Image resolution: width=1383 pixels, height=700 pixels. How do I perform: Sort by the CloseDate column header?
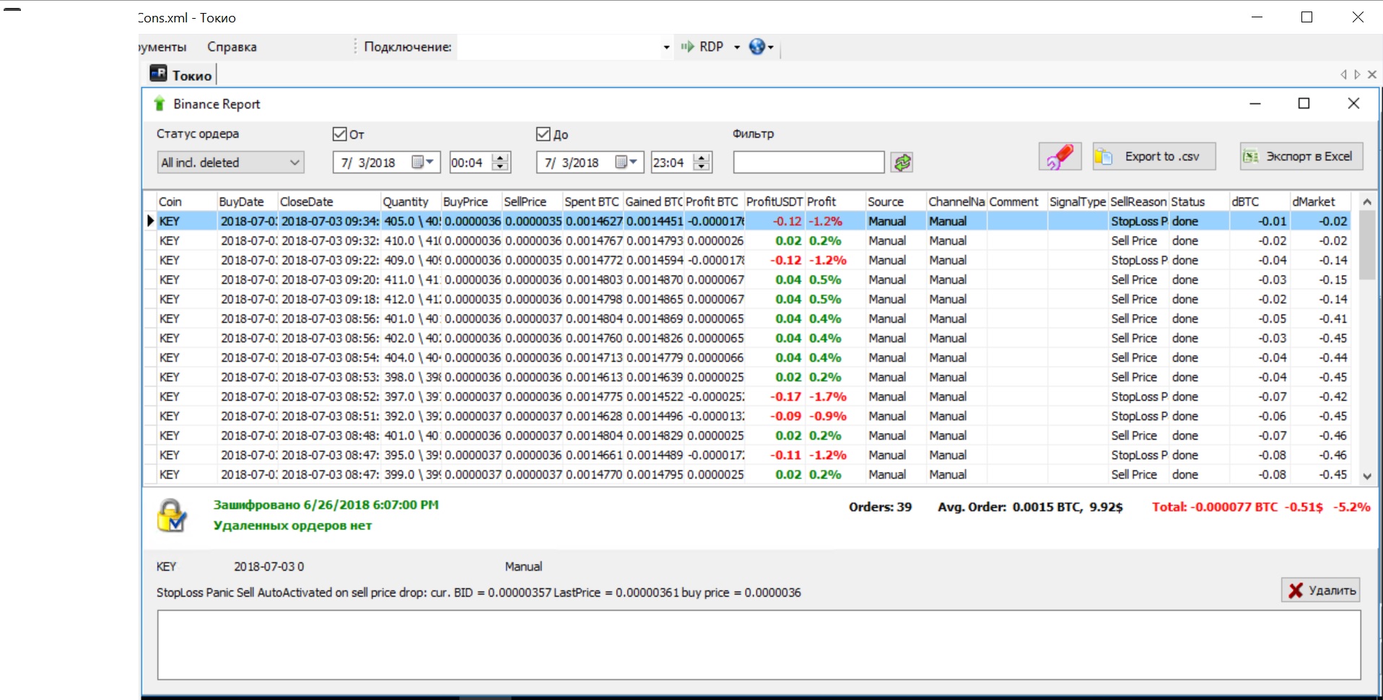[328, 202]
